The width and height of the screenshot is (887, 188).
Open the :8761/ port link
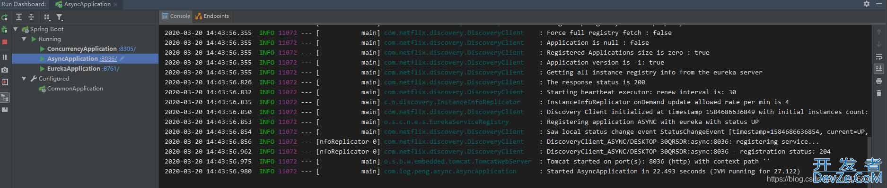point(111,69)
